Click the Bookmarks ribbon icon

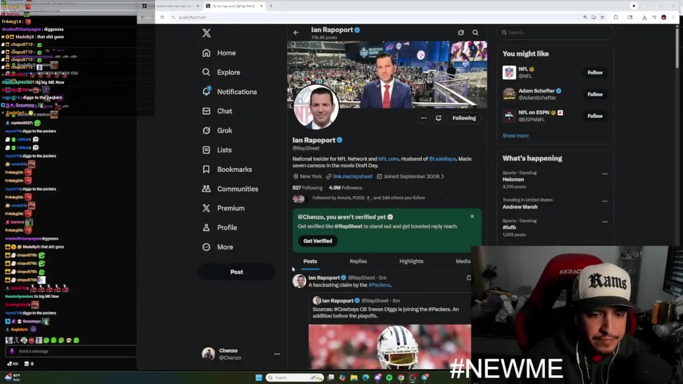point(207,169)
